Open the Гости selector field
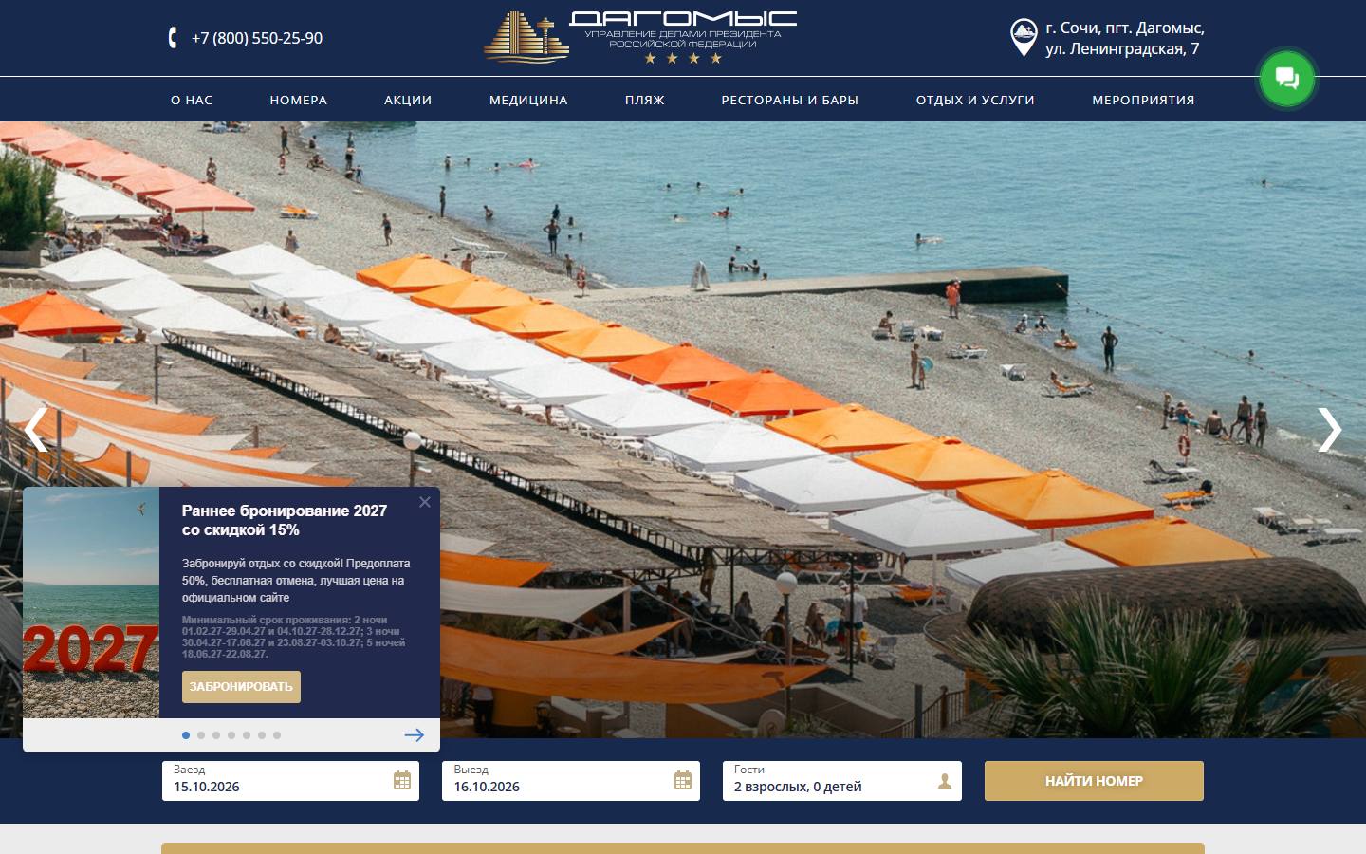Viewport: 1366px width, 854px height. [x=842, y=781]
